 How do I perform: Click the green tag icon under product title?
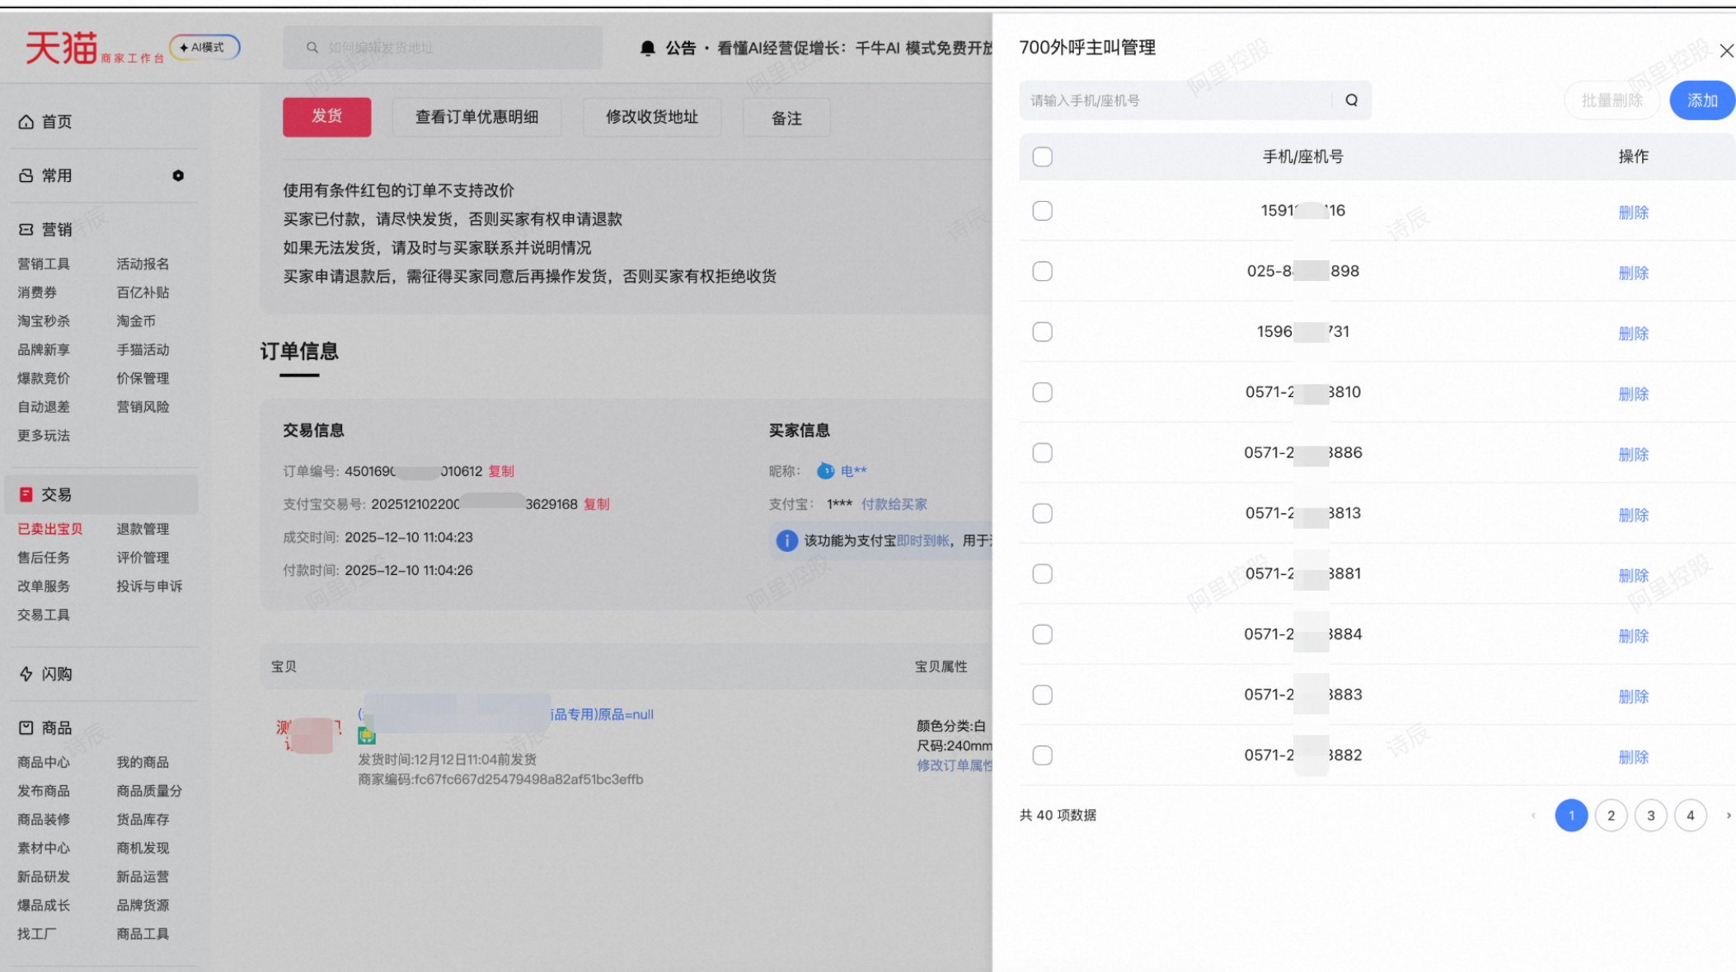tap(367, 736)
